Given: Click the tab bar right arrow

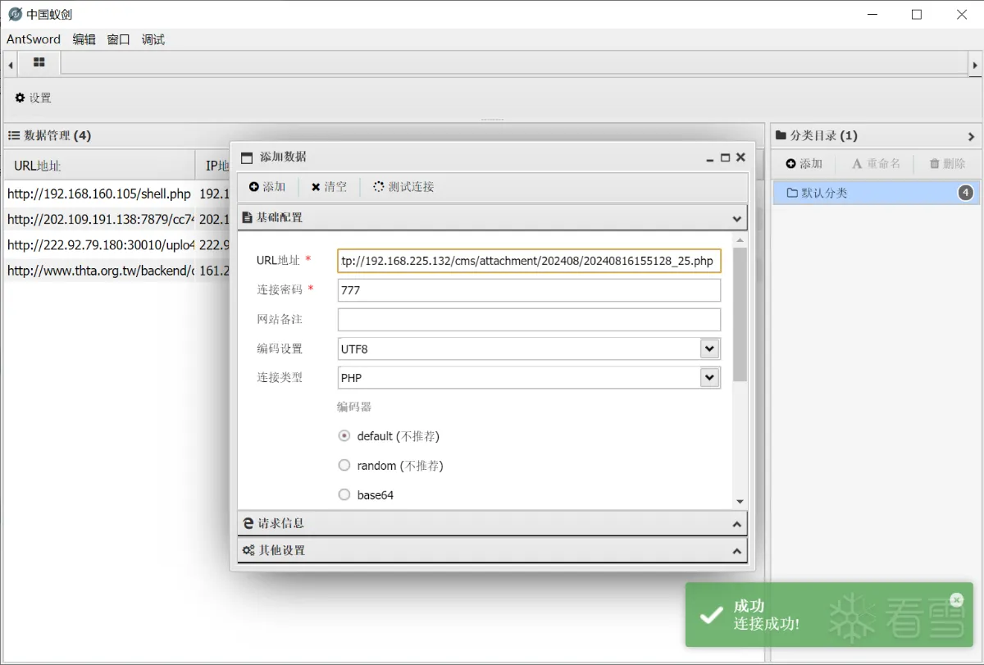Looking at the screenshot, I should (975, 64).
